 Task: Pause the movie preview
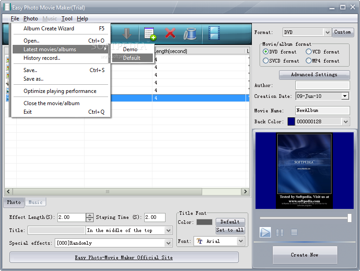click(x=279, y=232)
